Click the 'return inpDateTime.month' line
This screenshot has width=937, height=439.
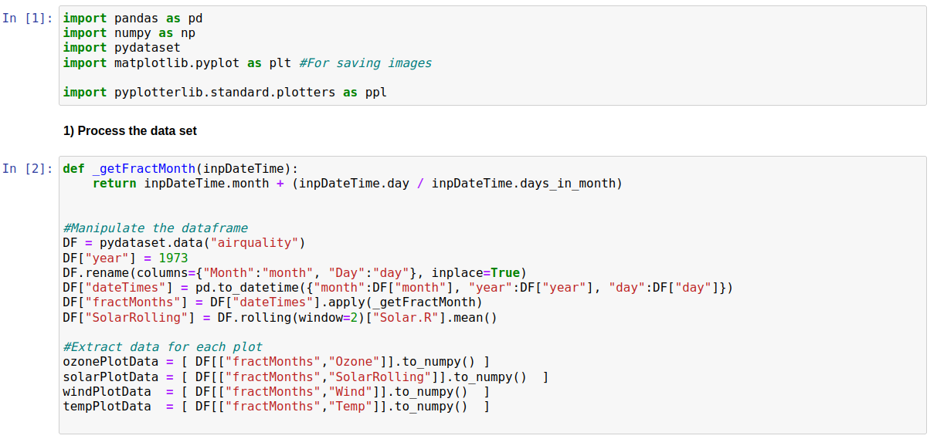[x=357, y=184]
